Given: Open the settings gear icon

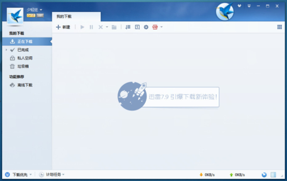Looking at the screenshot, I should click(146, 27).
